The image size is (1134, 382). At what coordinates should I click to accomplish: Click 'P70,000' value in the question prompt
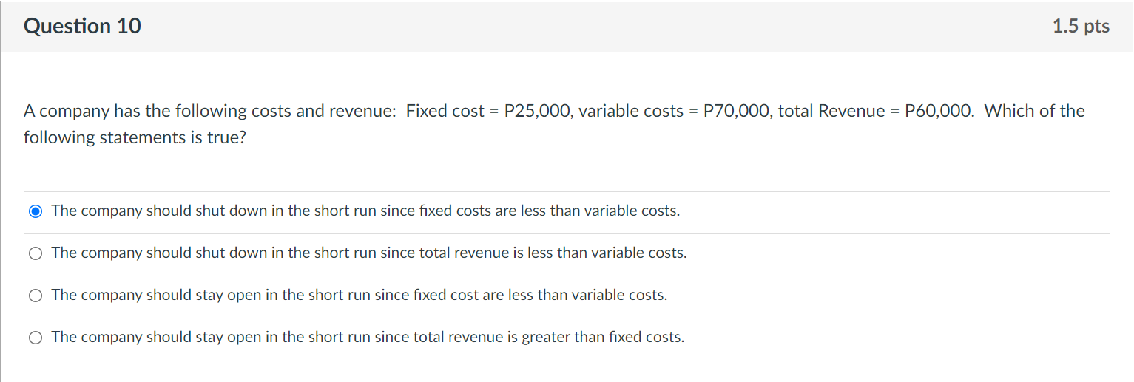[x=737, y=111]
